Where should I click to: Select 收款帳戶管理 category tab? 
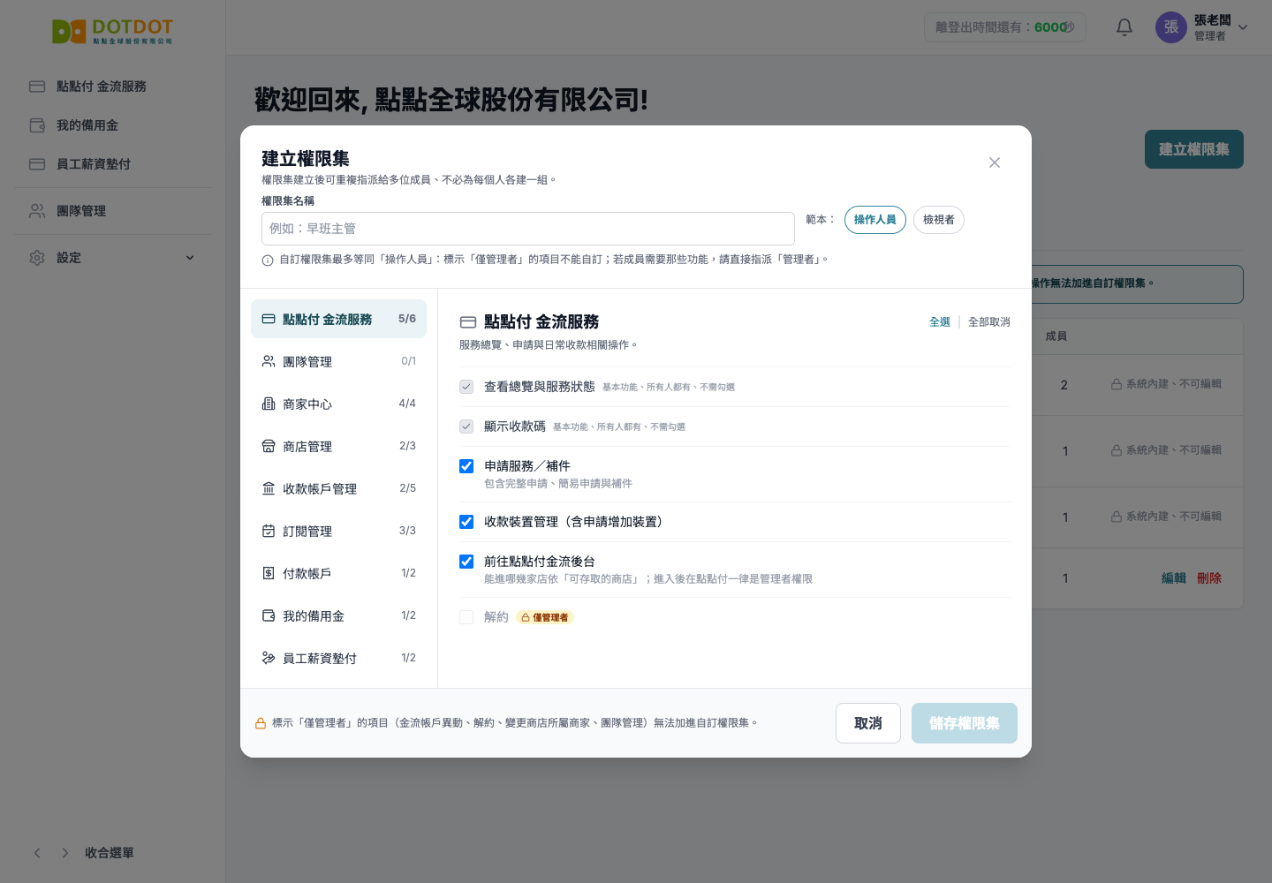coord(338,488)
